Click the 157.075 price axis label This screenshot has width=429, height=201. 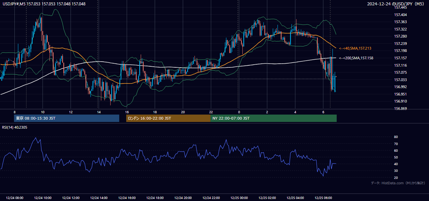tap(401, 72)
